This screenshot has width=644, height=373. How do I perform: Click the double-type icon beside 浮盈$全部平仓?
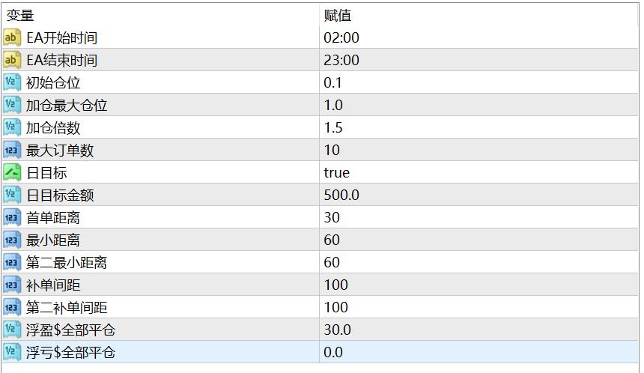[x=12, y=330]
